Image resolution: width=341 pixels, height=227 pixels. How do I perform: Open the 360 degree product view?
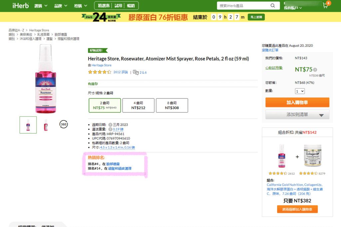tap(64, 124)
